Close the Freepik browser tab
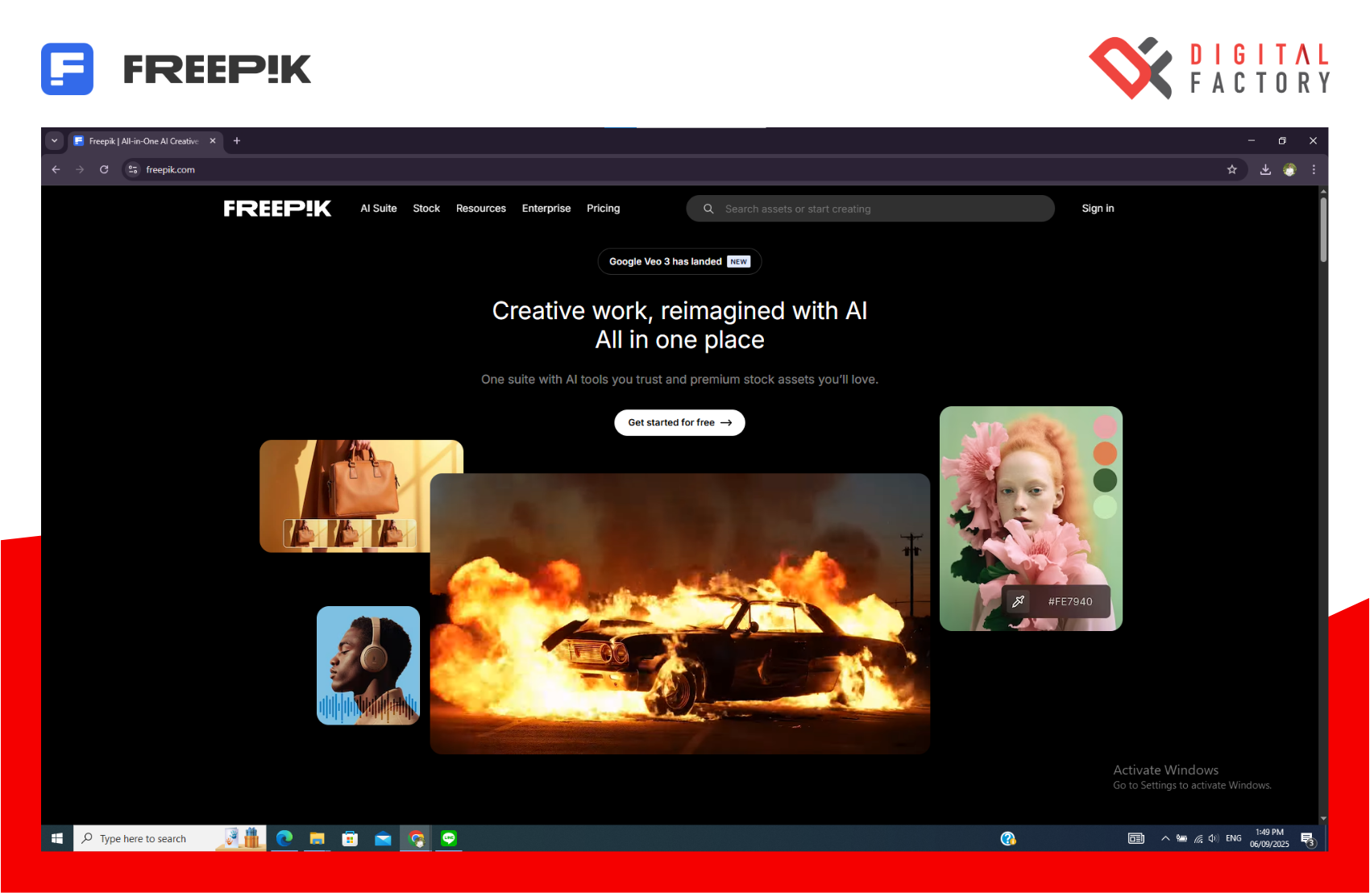This screenshot has height=893, width=1370. [x=213, y=141]
